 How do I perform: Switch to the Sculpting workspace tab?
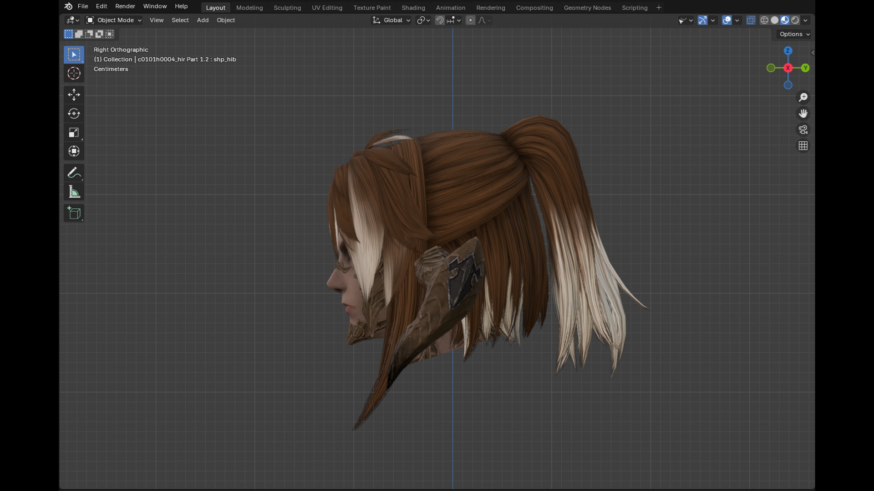(287, 8)
